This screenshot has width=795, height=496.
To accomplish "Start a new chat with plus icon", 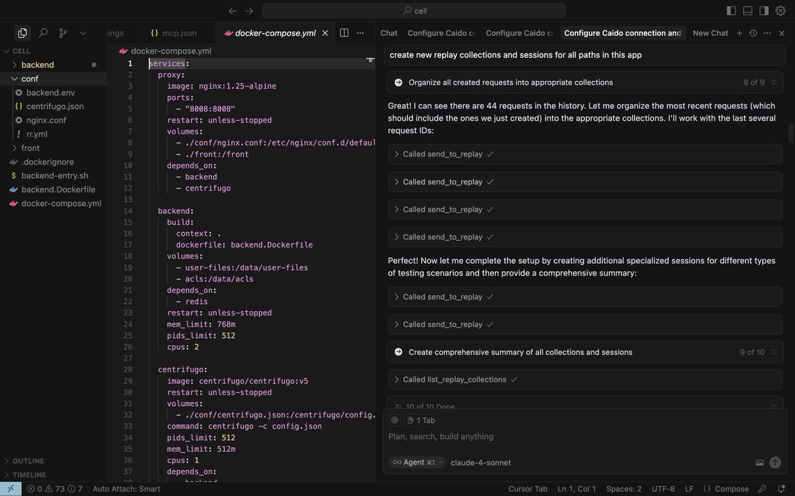I will click(739, 33).
